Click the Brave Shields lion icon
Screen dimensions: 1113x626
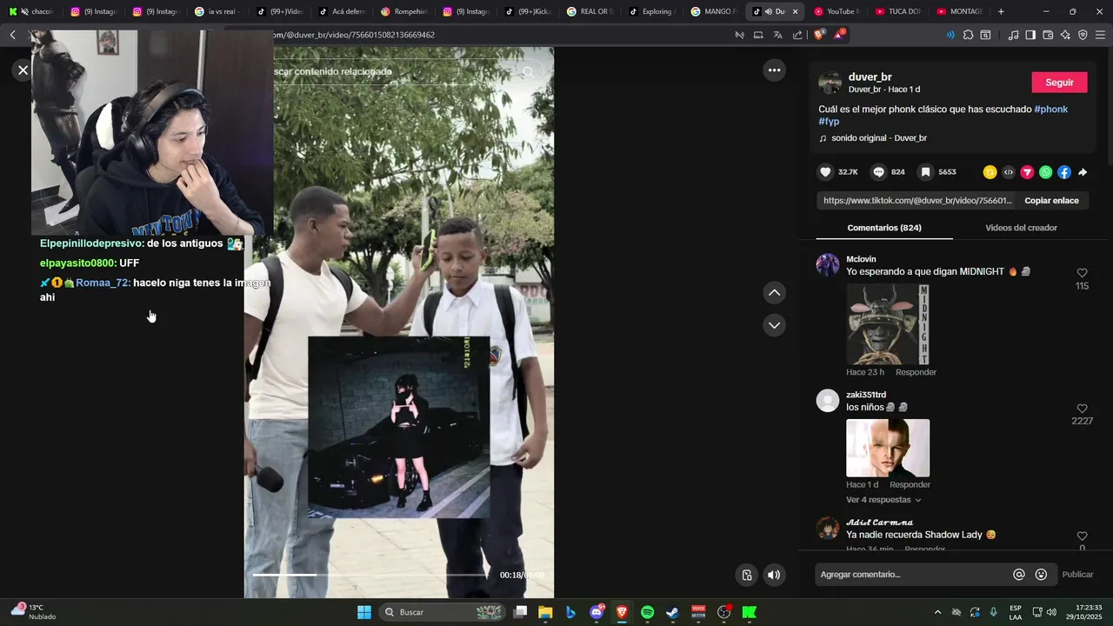coord(818,35)
